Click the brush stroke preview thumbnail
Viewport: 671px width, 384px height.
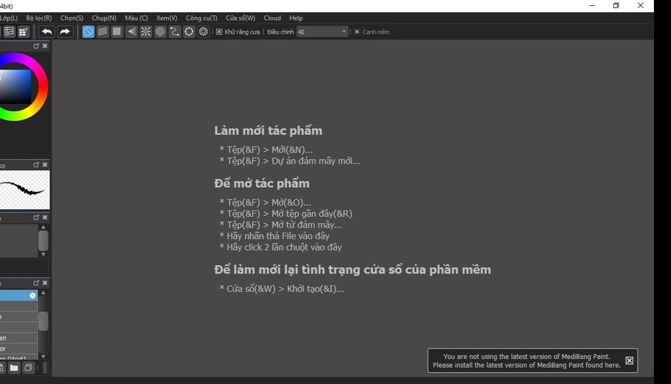(x=25, y=190)
